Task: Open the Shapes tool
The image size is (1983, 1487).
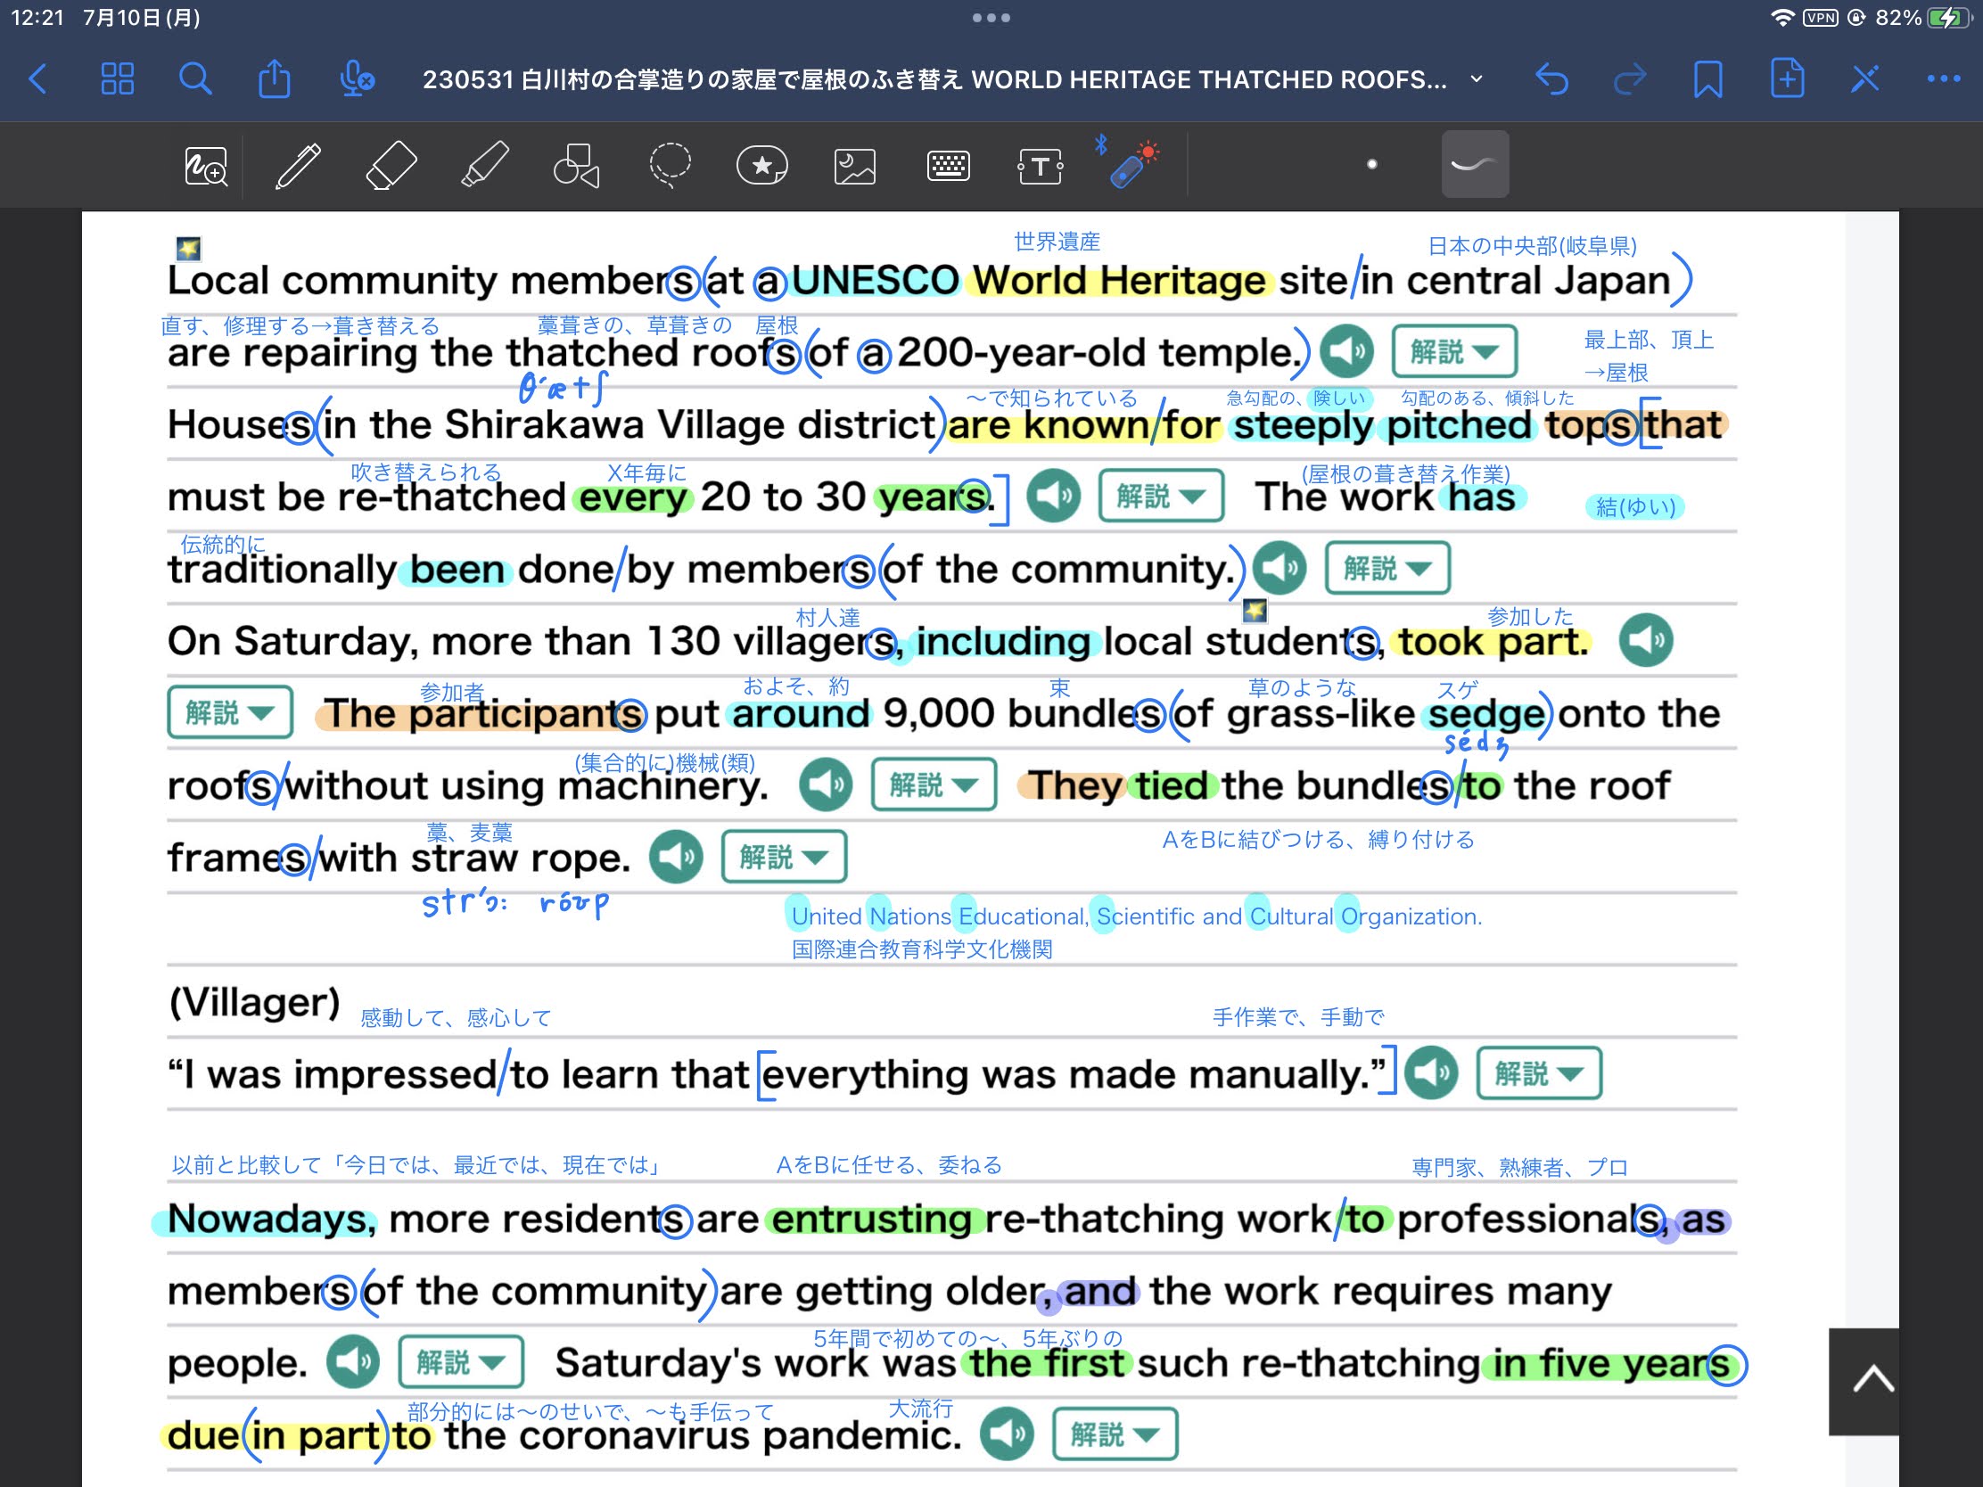Action: coord(576,165)
